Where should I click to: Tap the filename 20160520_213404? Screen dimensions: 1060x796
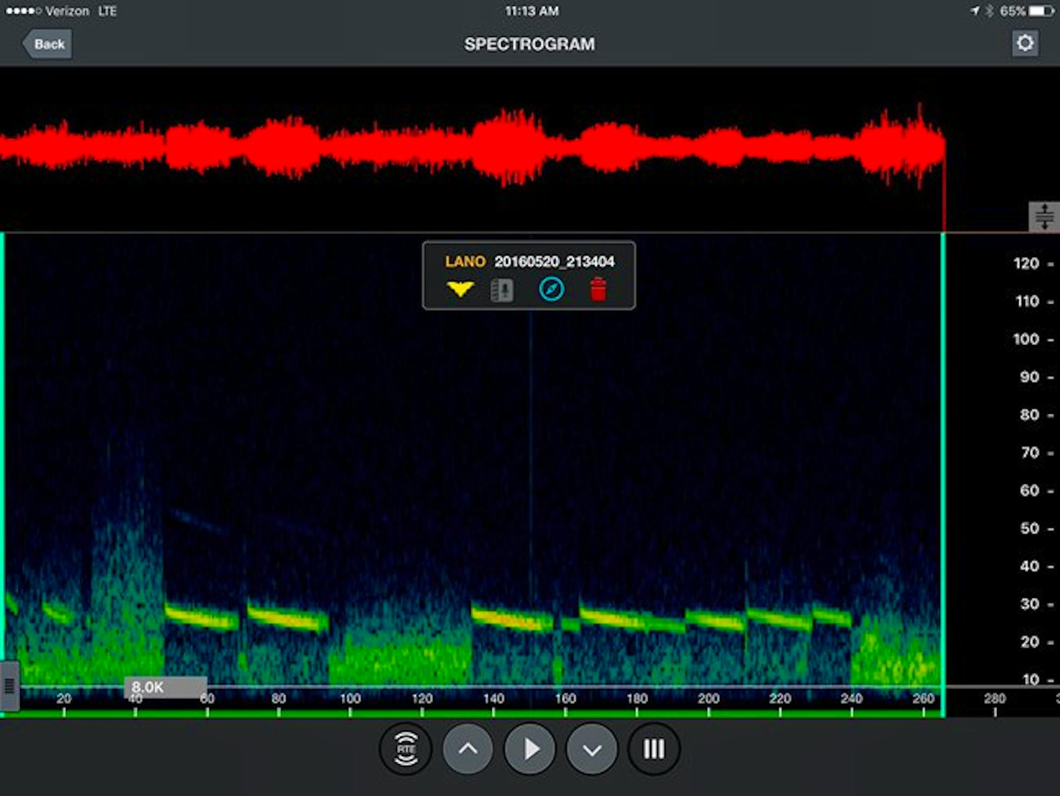tap(554, 261)
